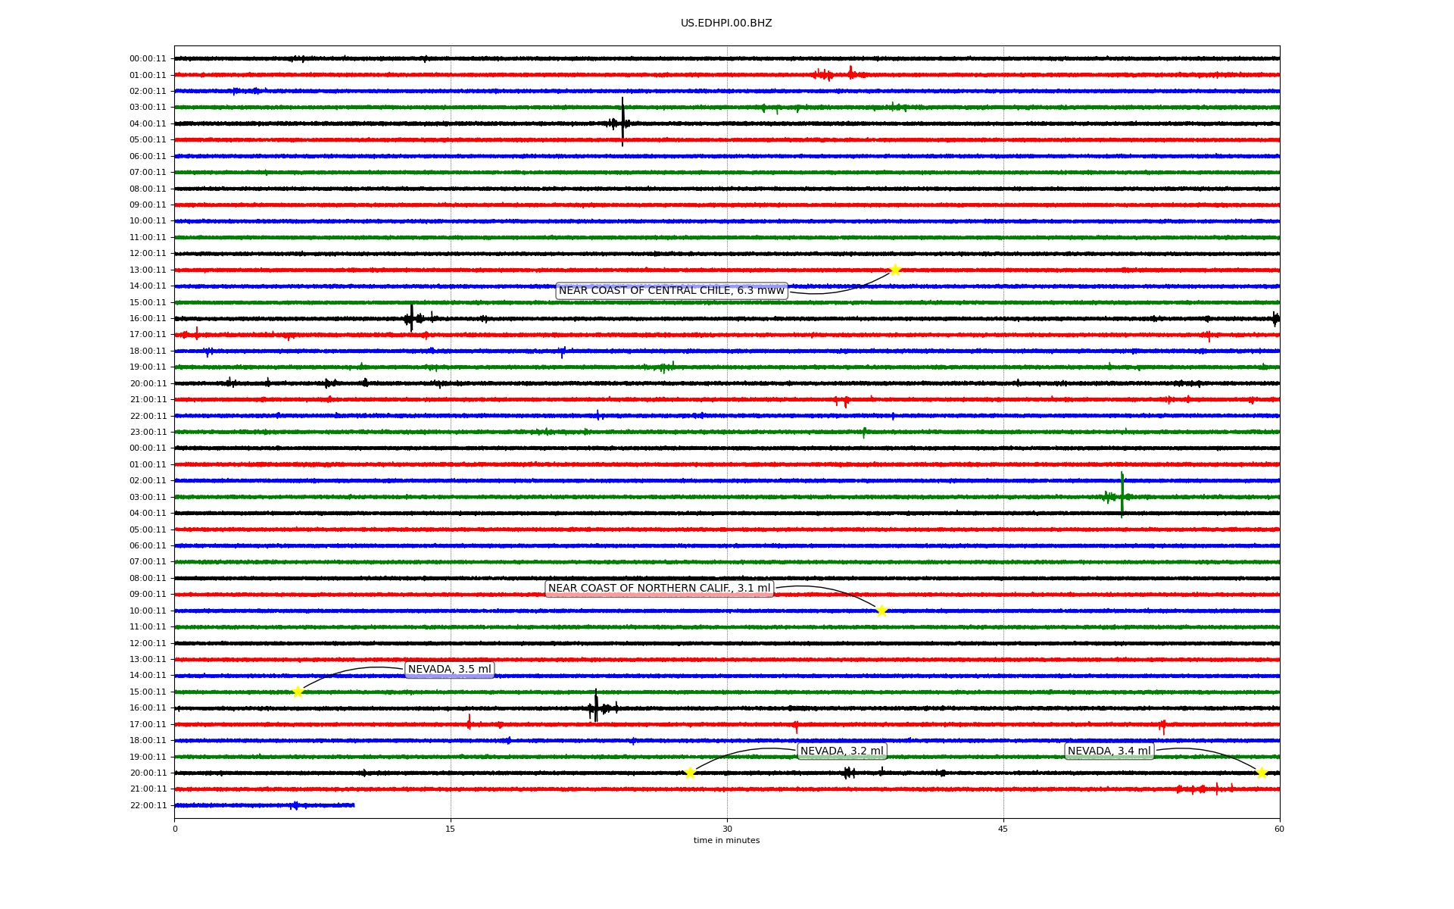1454x909 pixels.
Task: Click the large green spike on 03:00:11 trace
Action: 1122,495
